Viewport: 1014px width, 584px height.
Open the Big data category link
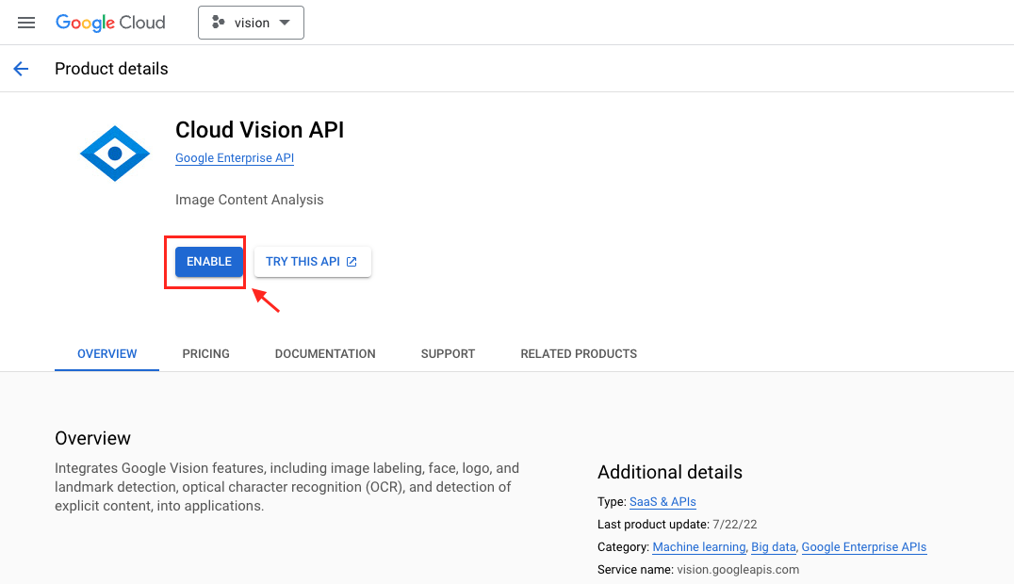click(774, 547)
